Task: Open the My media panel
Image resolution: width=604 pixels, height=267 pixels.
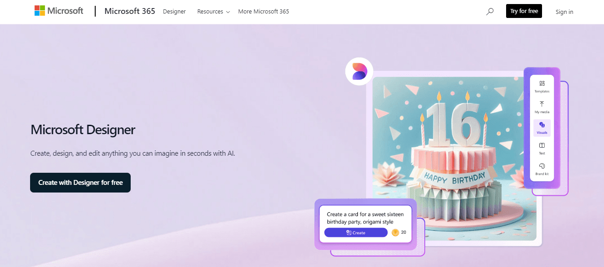Action: [x=542, y=107]
